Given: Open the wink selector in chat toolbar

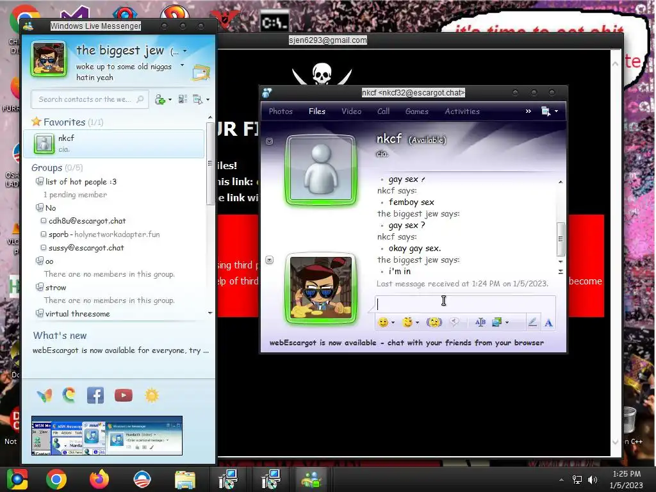Looking at the screenshot, I should (407, 322).
